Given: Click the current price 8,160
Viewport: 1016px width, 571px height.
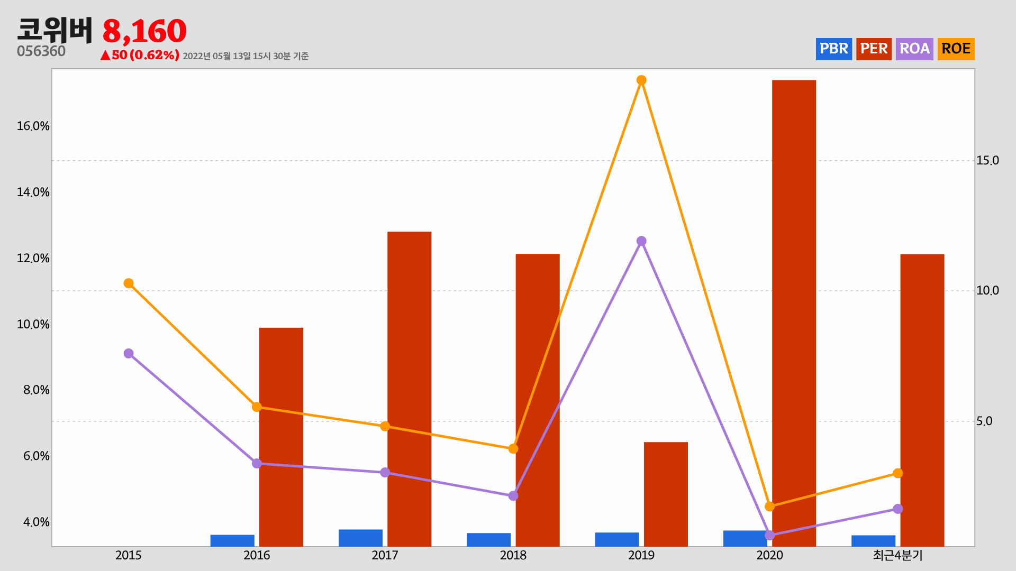Looking at the screenshot, I should [x=144, y=31].
